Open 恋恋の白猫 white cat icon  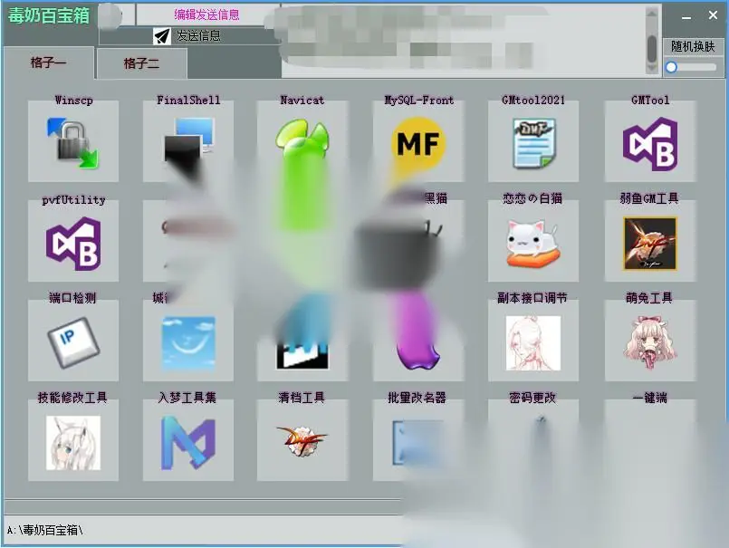(x=533, y=244)
